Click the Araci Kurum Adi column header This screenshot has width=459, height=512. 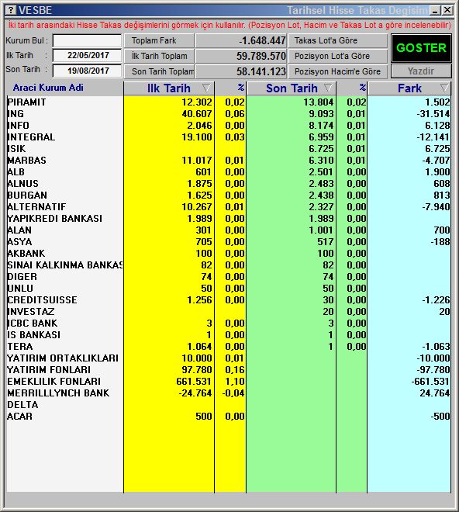[x=48, y=88]
